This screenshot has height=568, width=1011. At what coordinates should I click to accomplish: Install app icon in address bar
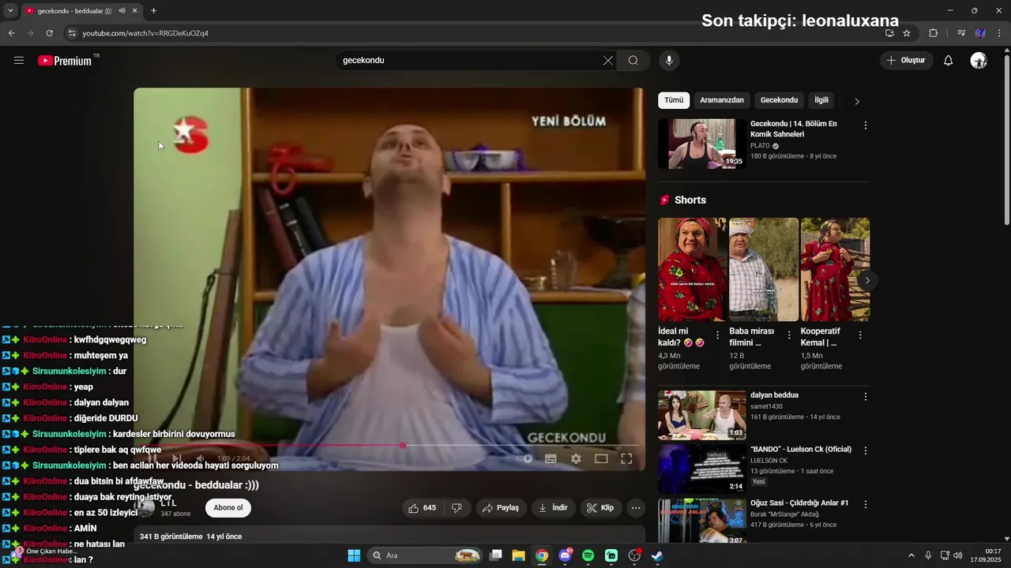tap(889, 33)
